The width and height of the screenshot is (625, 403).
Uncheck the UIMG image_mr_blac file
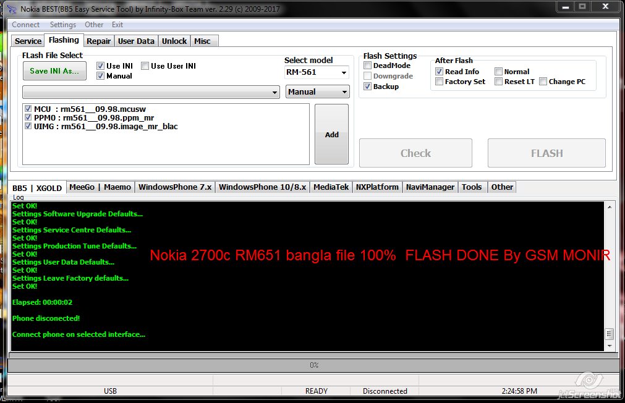point(28,126)
